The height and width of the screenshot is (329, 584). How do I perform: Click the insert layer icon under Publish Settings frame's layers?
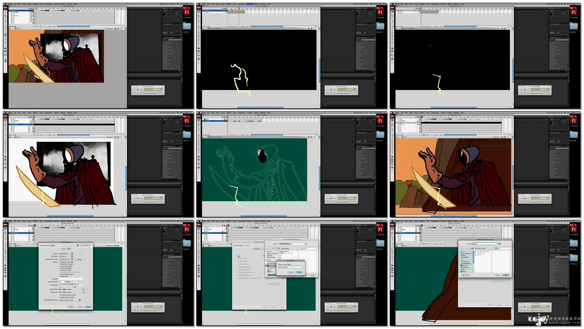[x=10, y=244]
